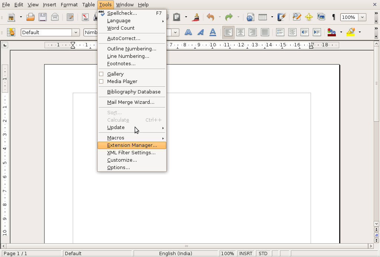Viewport: 380px width, 257px height.
Task: Expand the Insert Table dropdown arrow
Action: click(x=272, y=17)
